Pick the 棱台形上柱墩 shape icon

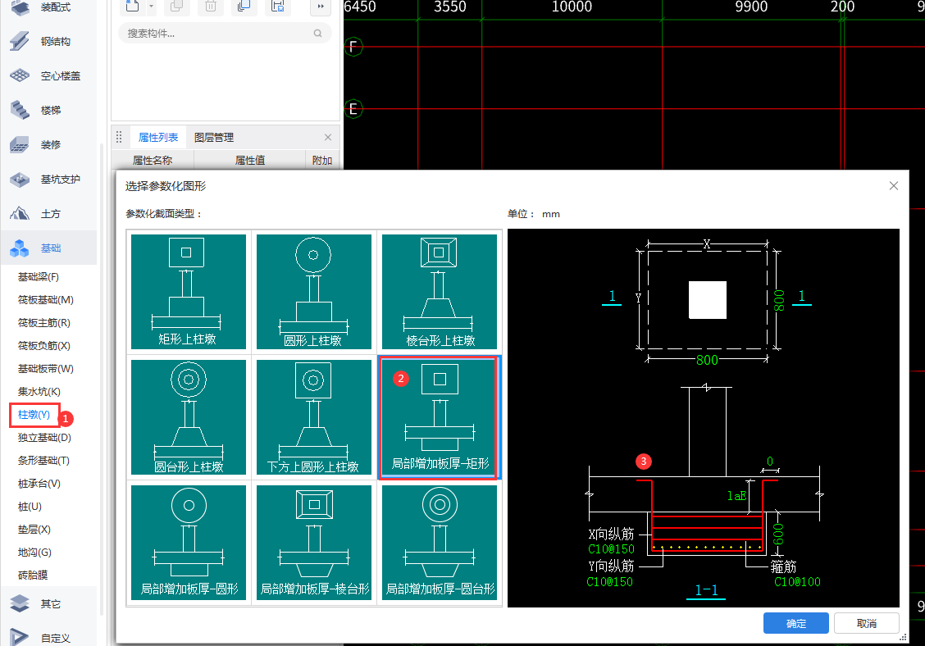(x=440, y=291)
